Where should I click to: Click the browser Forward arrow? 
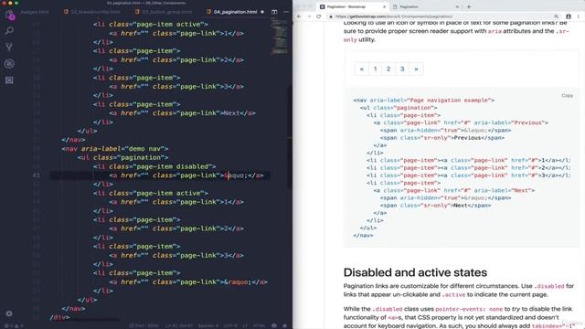309,16
